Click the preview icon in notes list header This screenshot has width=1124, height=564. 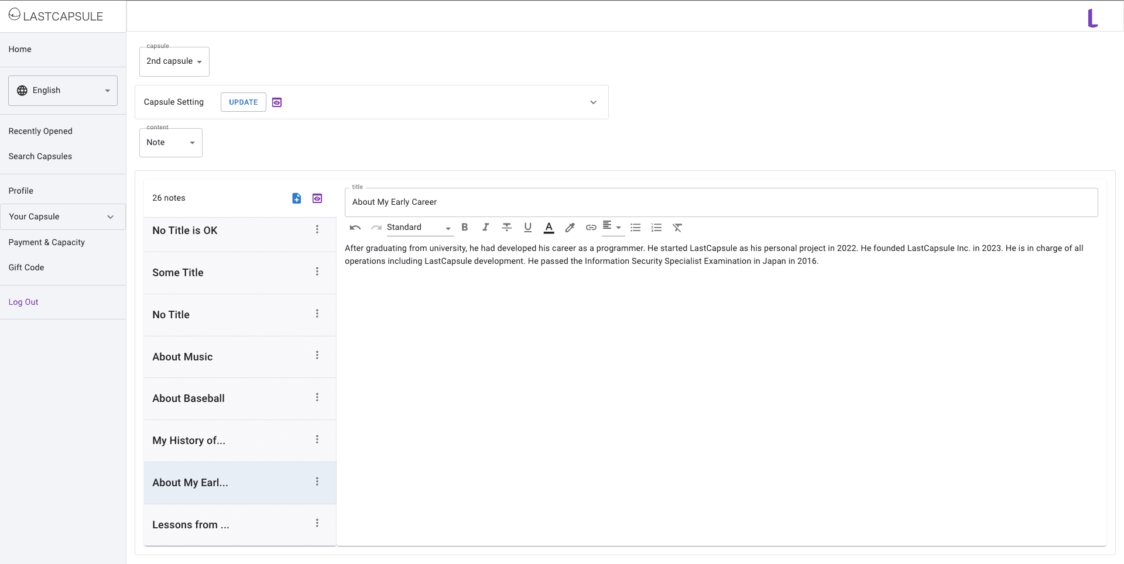[x=317, y=198]
